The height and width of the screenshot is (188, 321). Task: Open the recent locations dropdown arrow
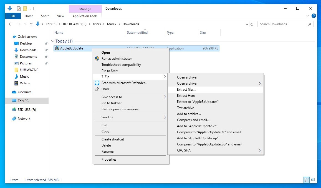click(25, 24)
